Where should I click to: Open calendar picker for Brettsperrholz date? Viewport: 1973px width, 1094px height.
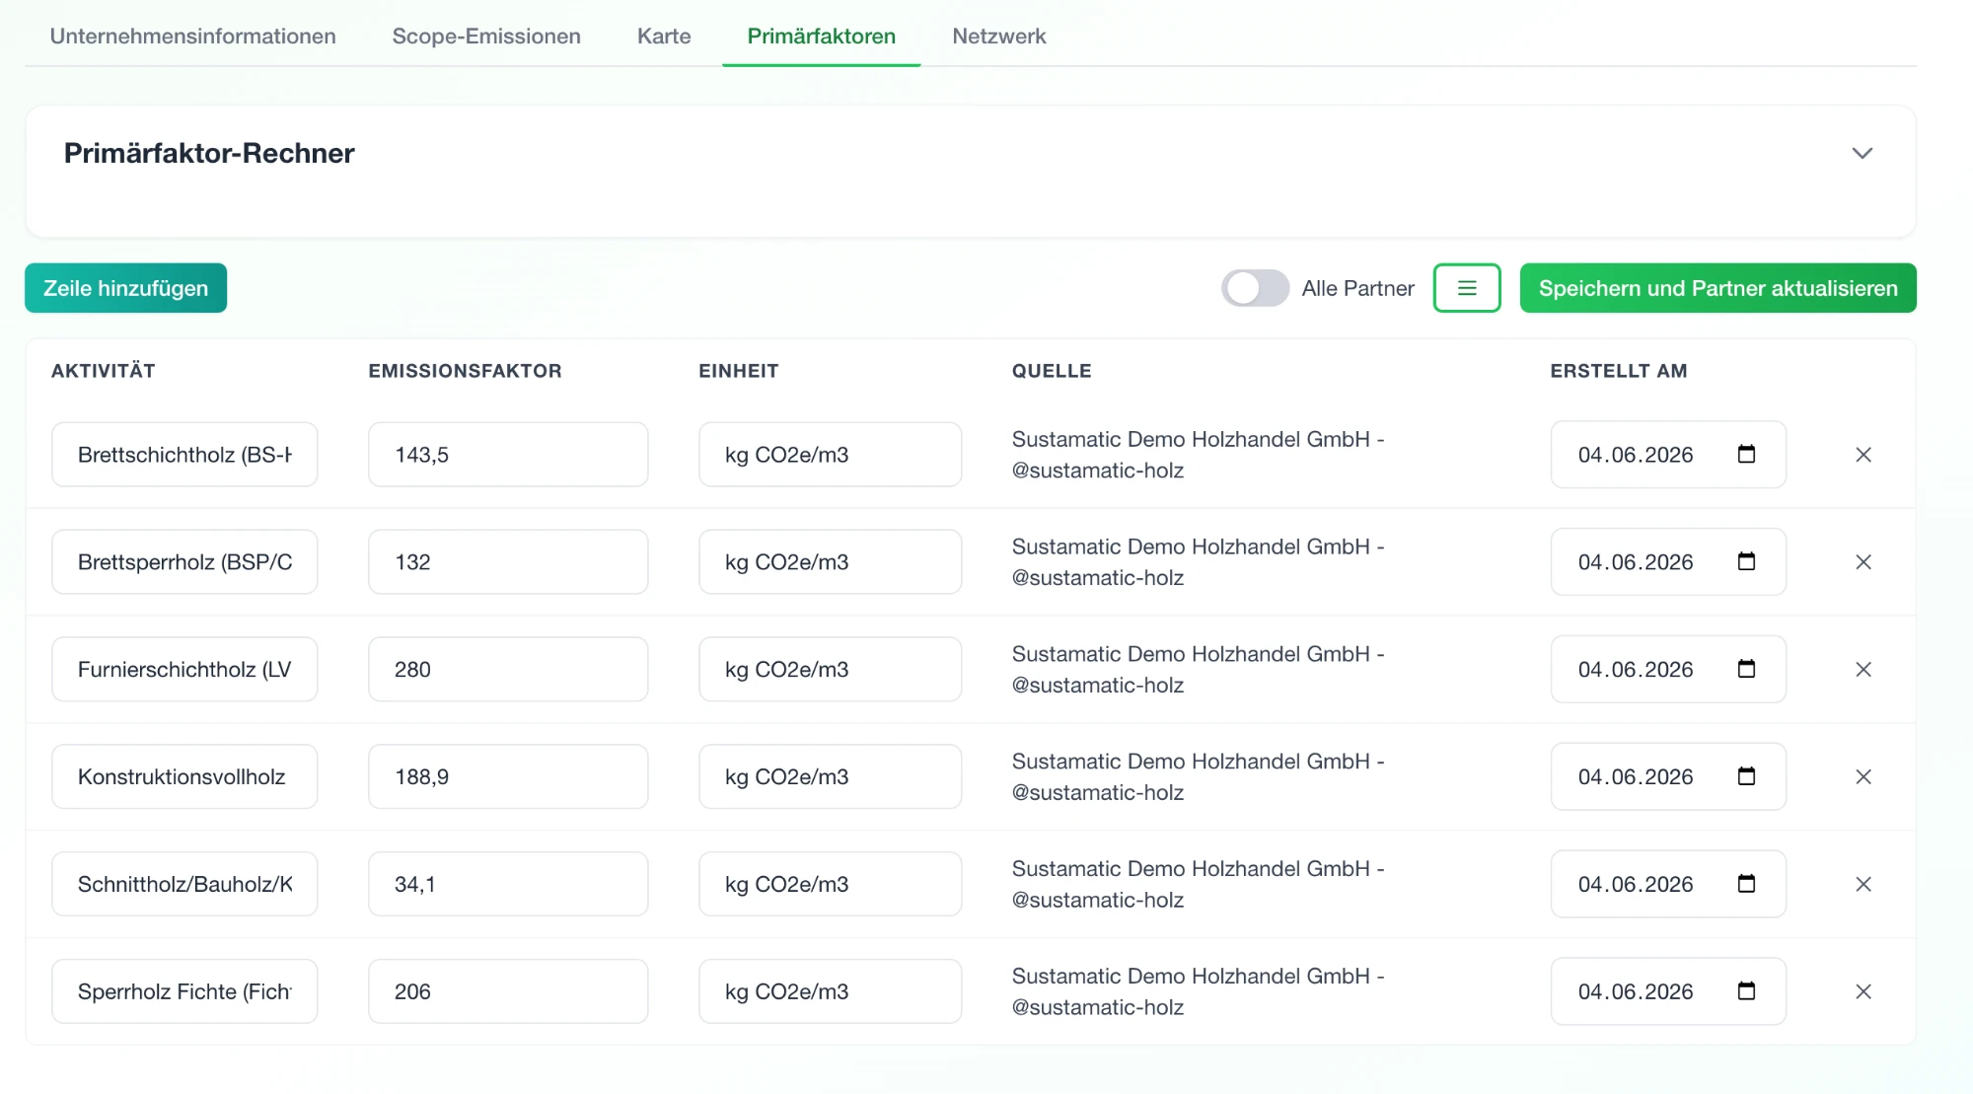click(x=1746, y=561)
